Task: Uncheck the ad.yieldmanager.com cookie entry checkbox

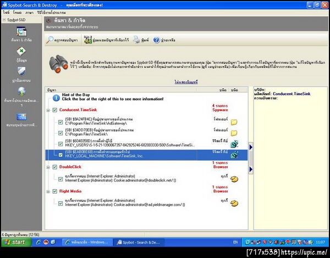Action: coord(61,204)
